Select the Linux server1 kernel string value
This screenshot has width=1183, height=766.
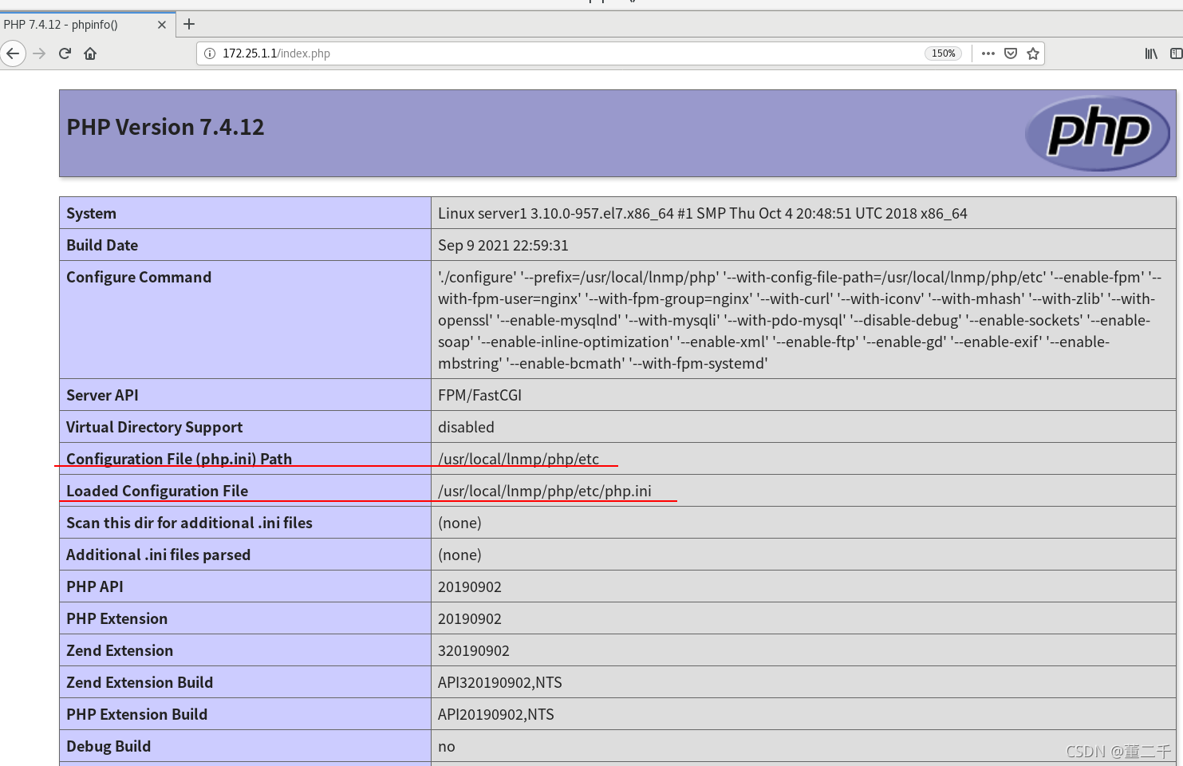coord(702,213)
